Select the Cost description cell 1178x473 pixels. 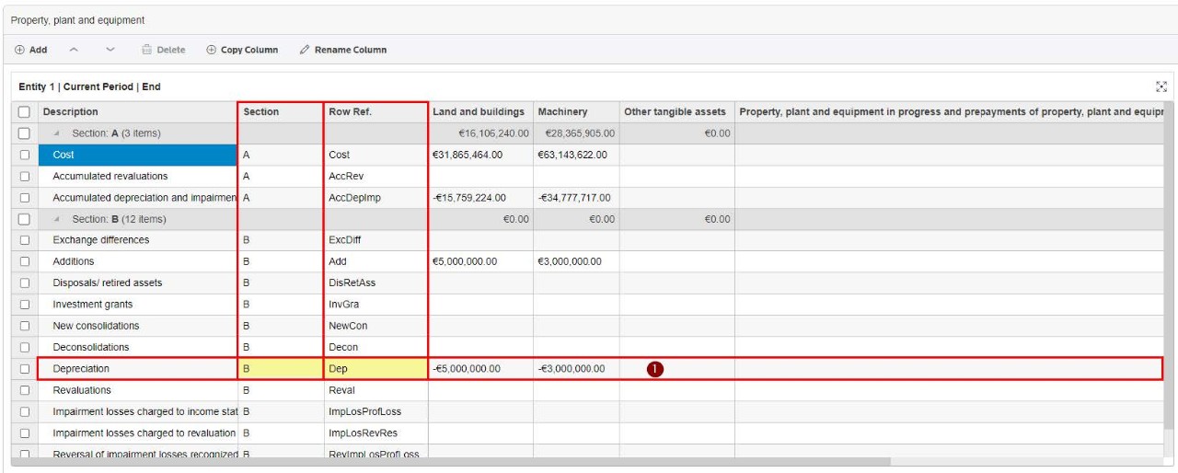[137, 155]
